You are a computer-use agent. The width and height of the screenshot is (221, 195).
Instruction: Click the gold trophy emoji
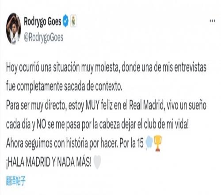pyautogui.click(x=157, y=143)
